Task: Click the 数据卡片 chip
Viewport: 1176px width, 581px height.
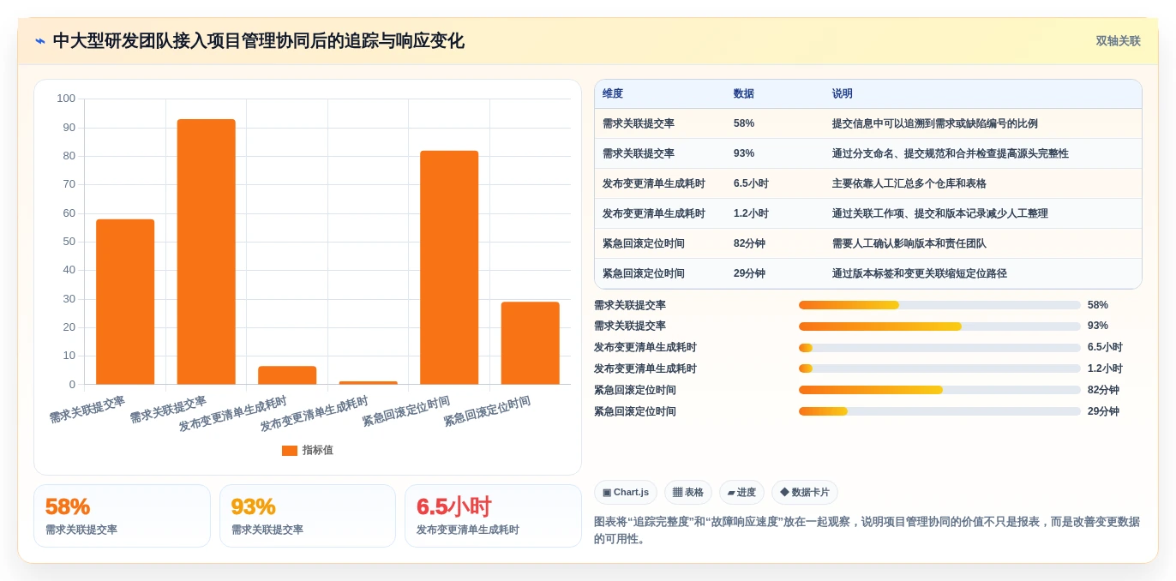Action: pyautogui.click(x=805, y=493)
